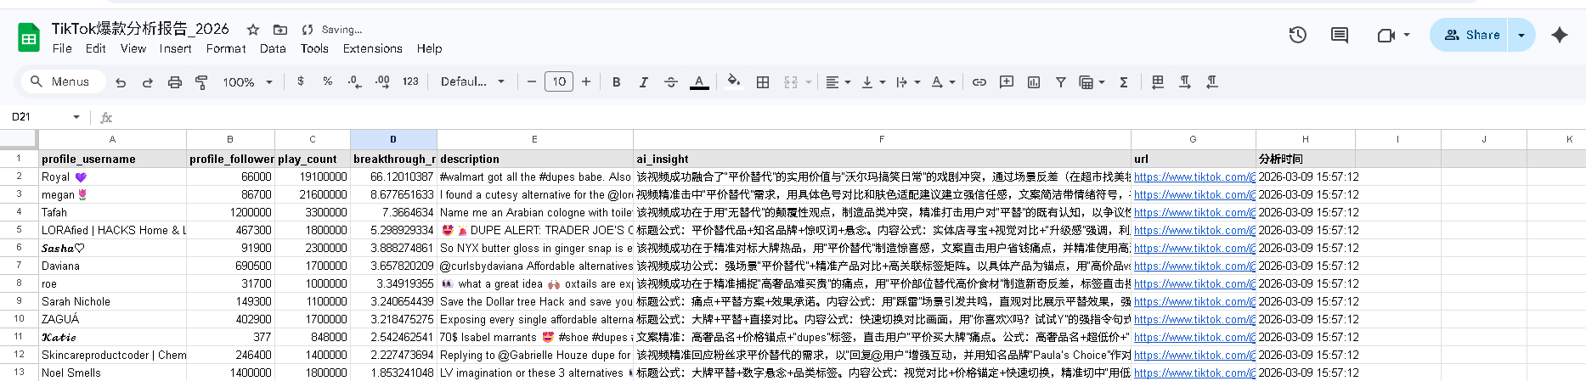1586x381 pixels.
Task: Open the fill color picker
Action: 734,82
